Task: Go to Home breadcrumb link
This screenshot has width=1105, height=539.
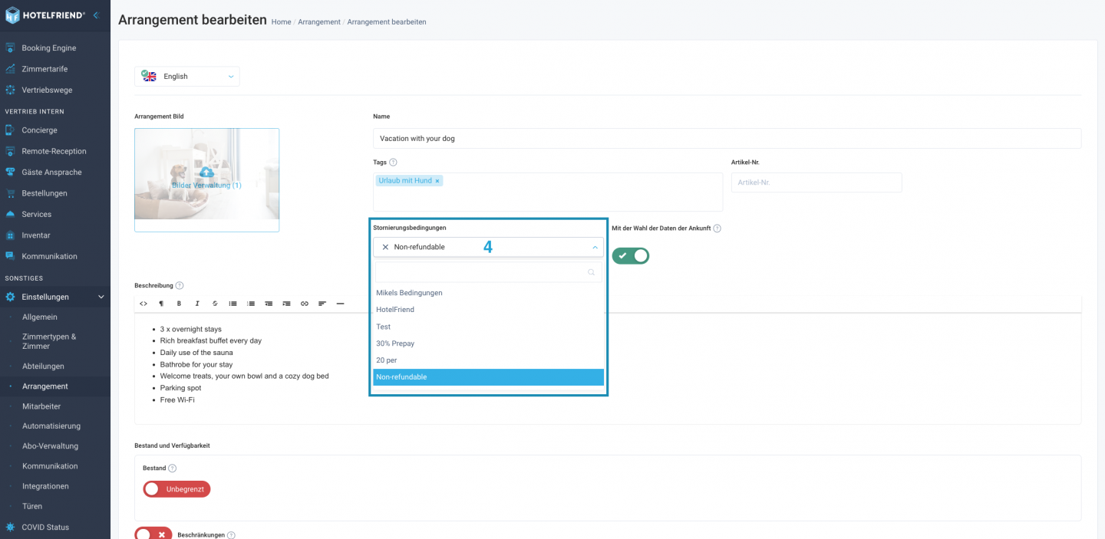Action: [281, 22]
